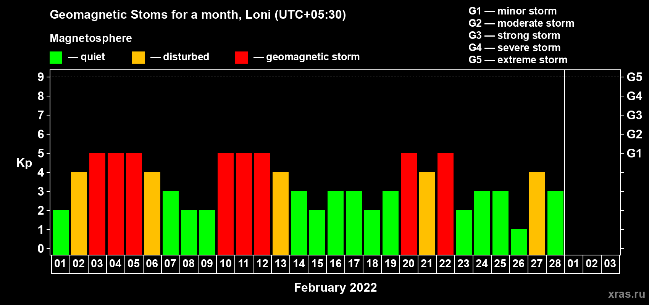Select the date label 24
This screenshot has height=305, width=649.
[x=482, y=264]
